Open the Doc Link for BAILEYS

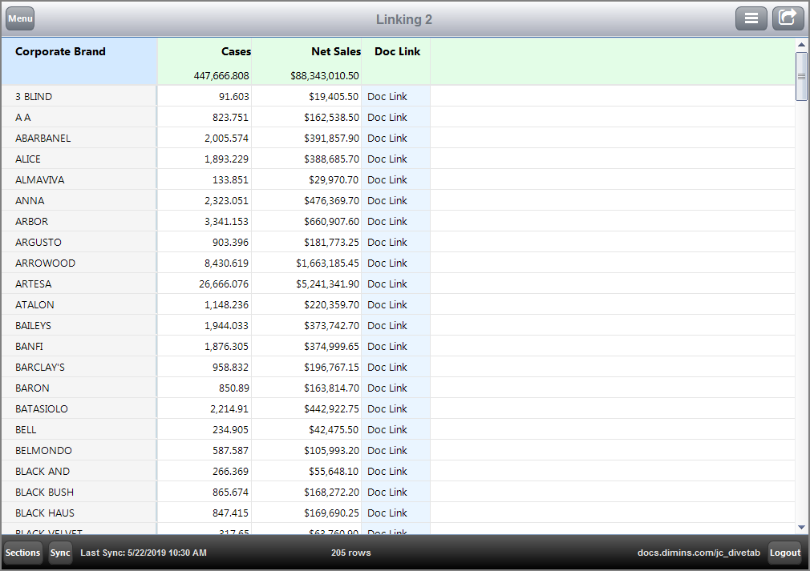388,325
